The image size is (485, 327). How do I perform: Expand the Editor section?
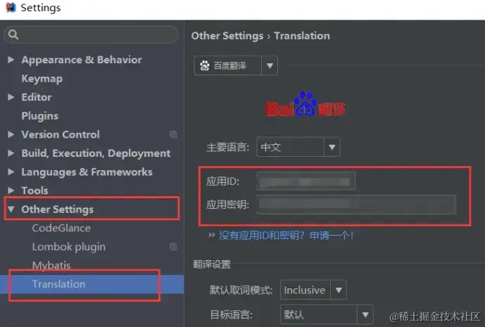click(x=11, y=97)
